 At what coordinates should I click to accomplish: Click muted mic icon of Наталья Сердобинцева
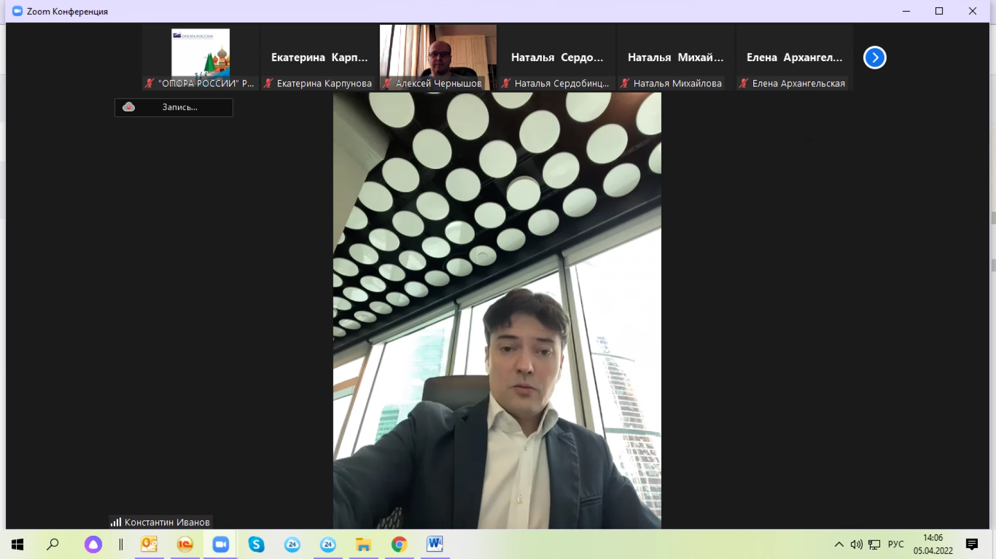(x=506, y=83)
